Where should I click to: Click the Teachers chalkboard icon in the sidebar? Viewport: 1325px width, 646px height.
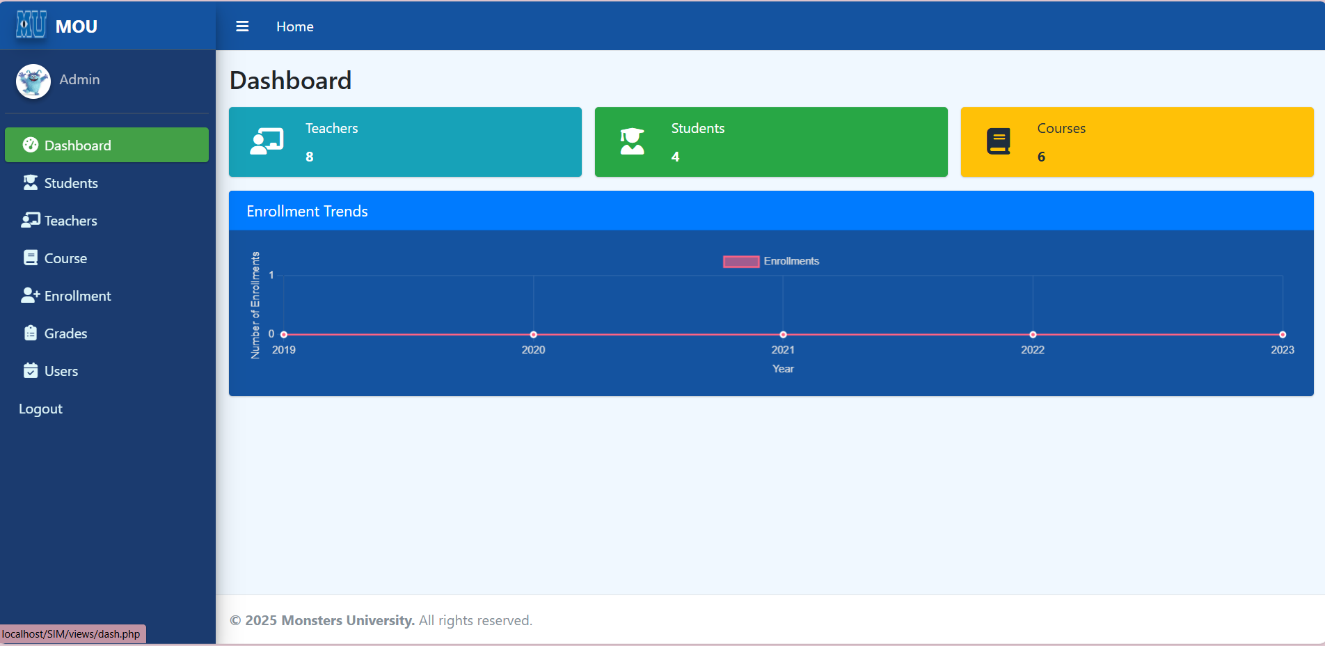(x=31, y=220)
